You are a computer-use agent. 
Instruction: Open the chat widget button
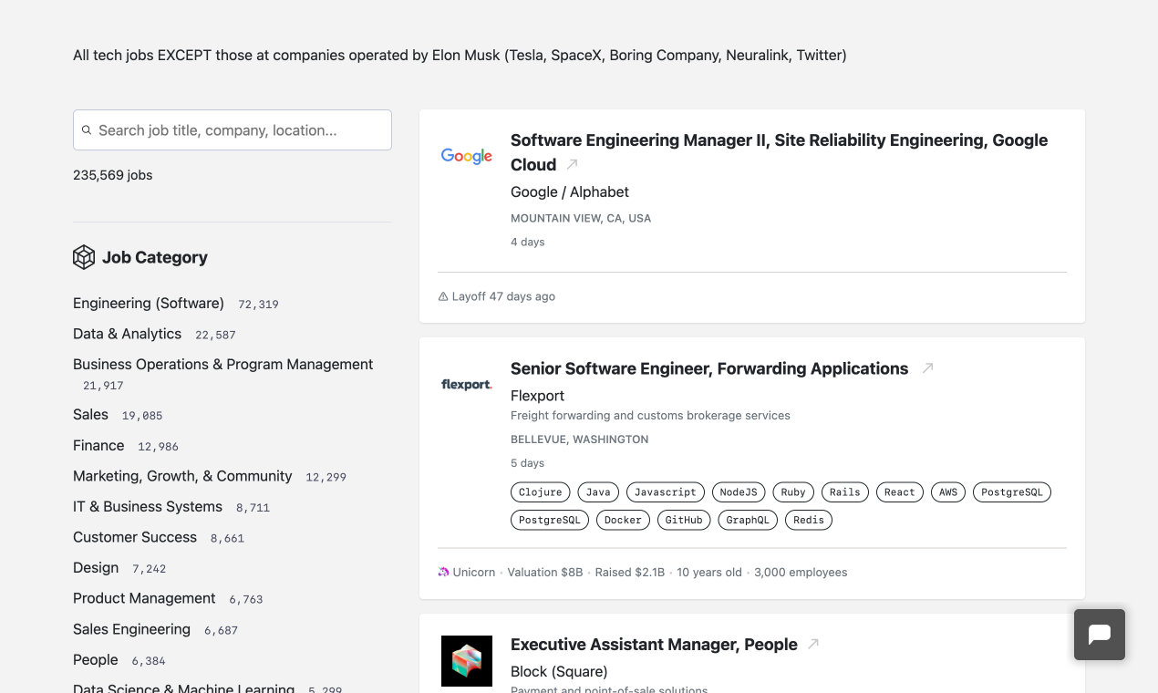tap(1100, 635)
